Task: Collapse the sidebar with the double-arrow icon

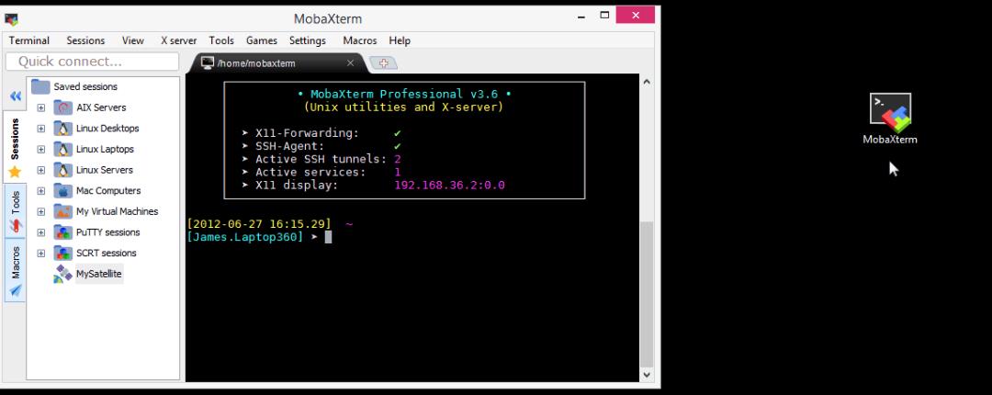Action: [x=16, y=96]
